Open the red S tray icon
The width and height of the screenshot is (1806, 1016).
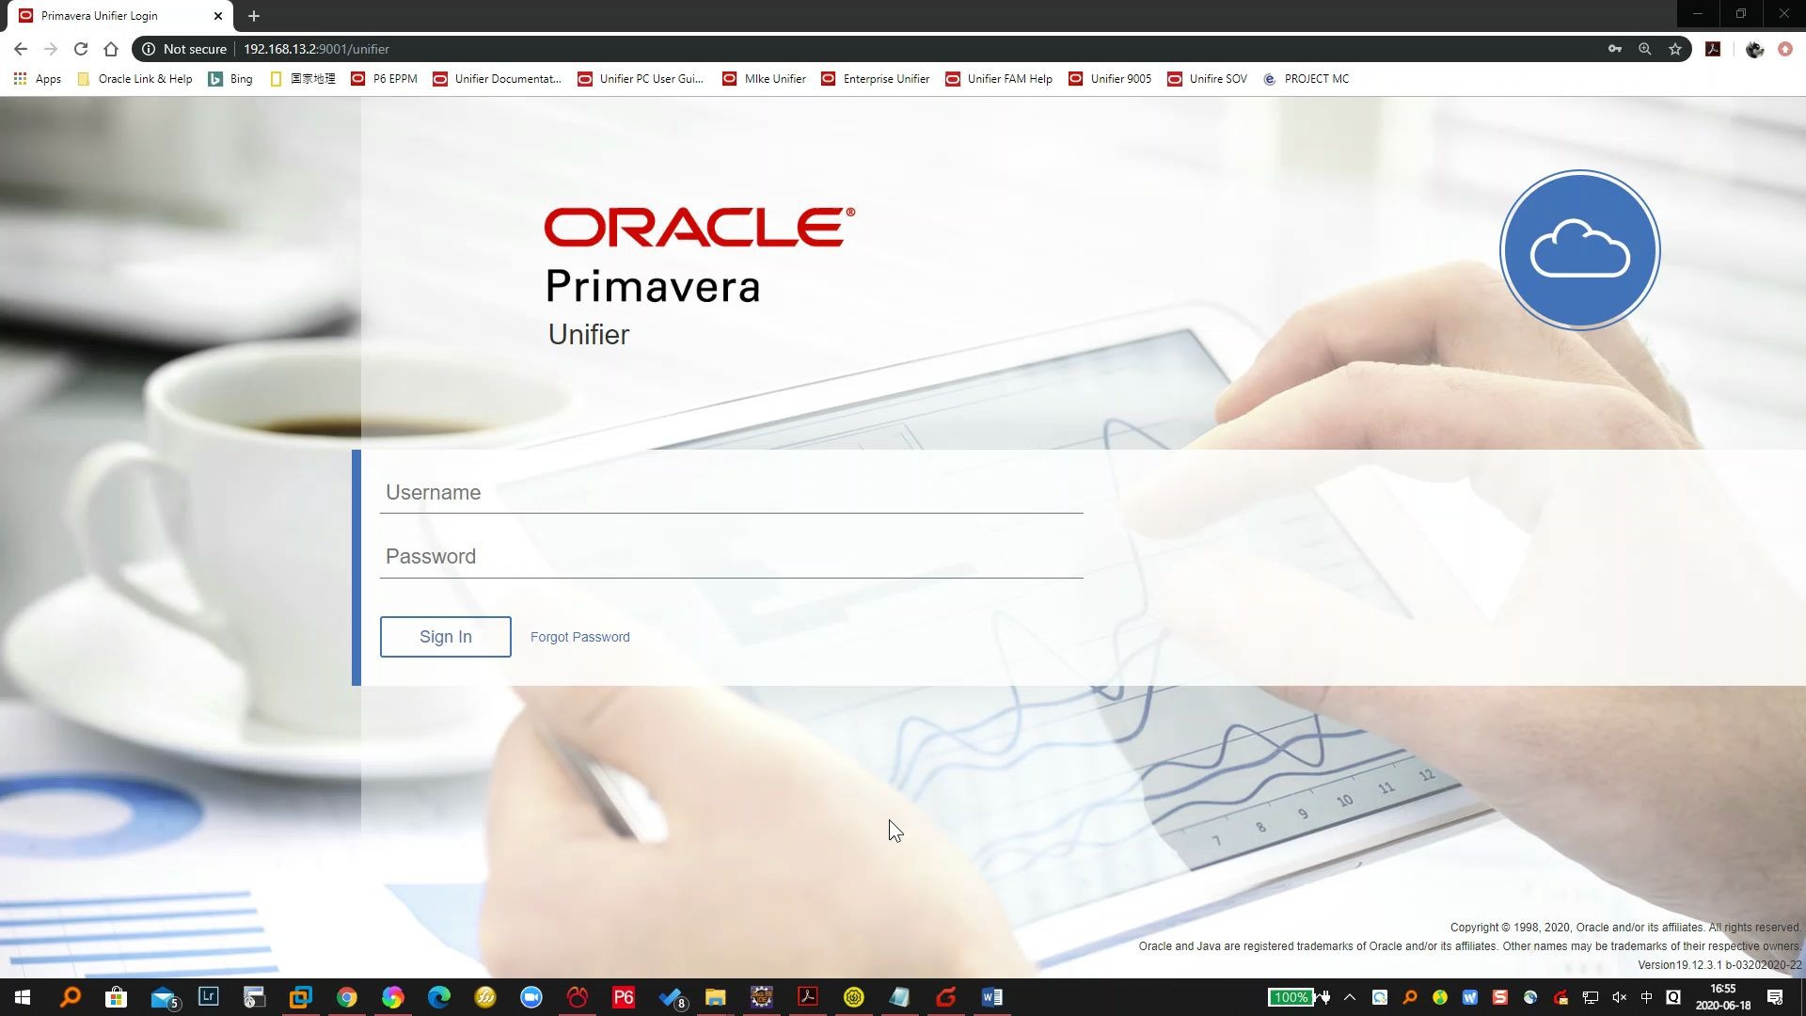1500,997
